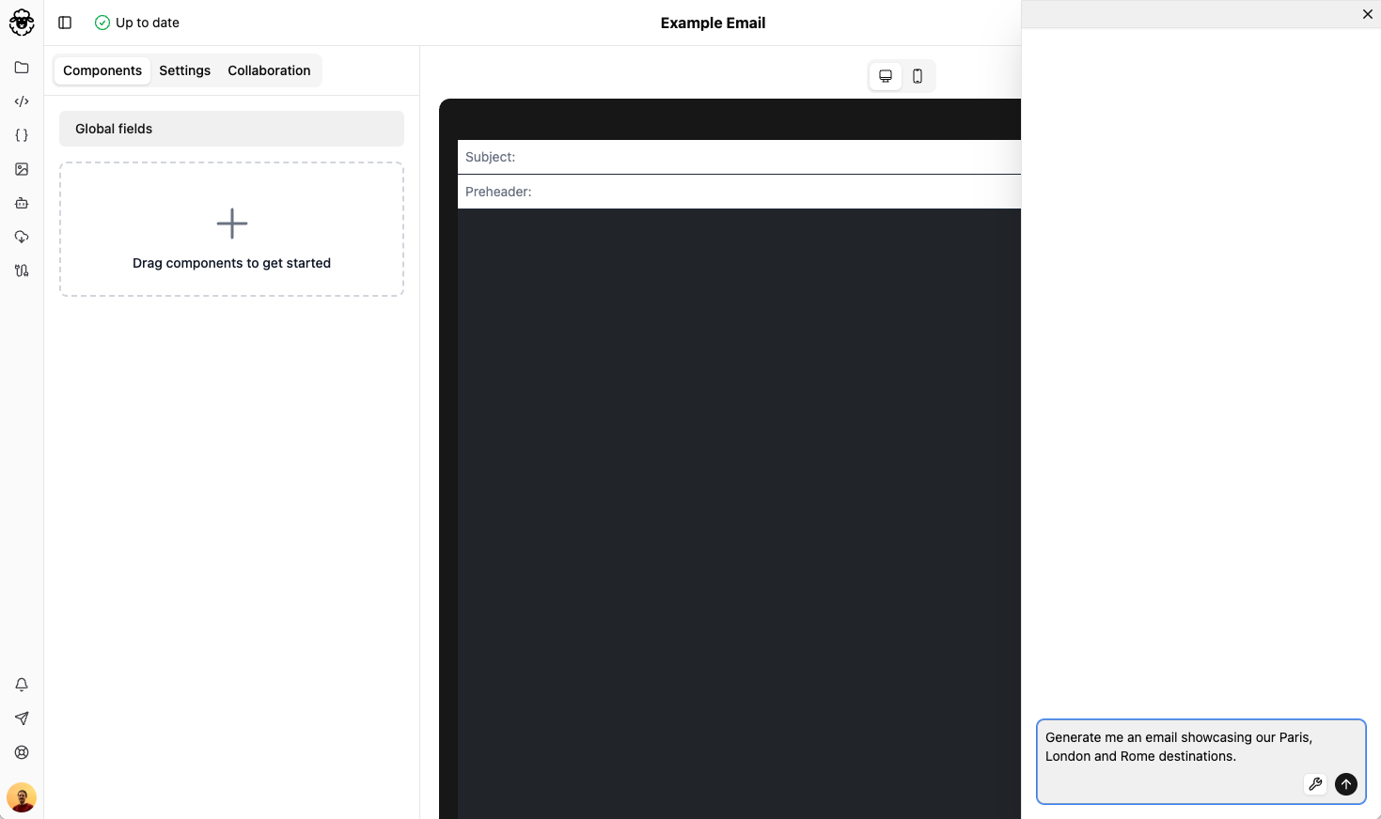Screen dimensions: 1381x819
Task: Click the curly braces sidebar icon
Action: pyautogui.click(x=22, y=135)
